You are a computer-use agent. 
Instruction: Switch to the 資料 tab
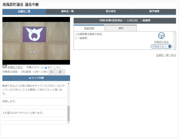pyautogui.click(x=121, y=28)
